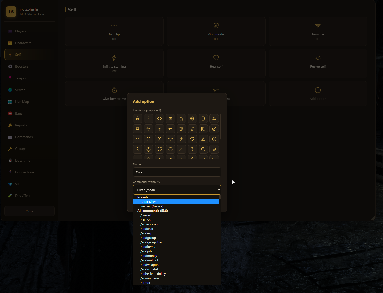This screenshot has height=293, width=383.
Task: Select the money bag icon in the picker
Action: coord(159,129)
